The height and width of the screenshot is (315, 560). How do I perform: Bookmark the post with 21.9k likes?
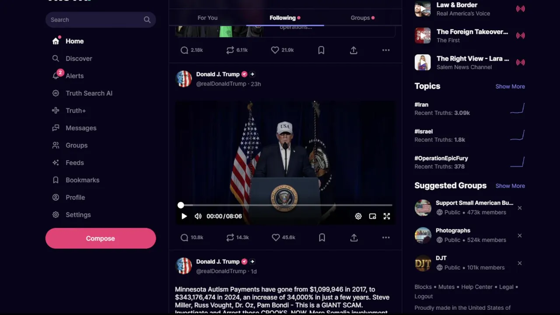pyautogui.click(x=321, y=50)
